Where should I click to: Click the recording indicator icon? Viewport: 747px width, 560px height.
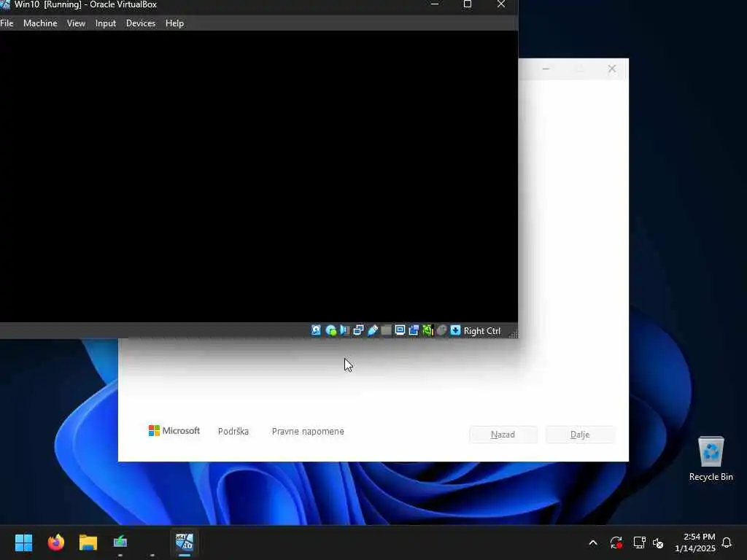(x=414, y=330)
